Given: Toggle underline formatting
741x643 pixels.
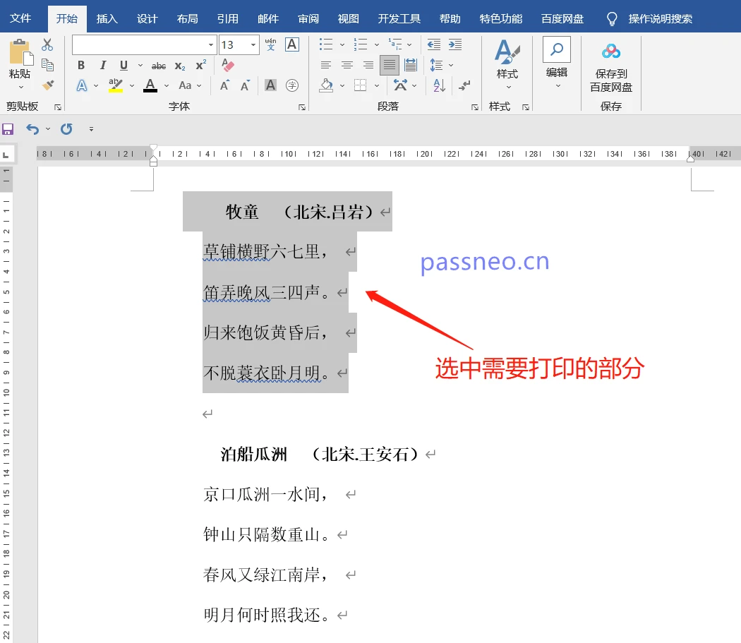Looking at the screenshot, I should (x=123, y=65).
